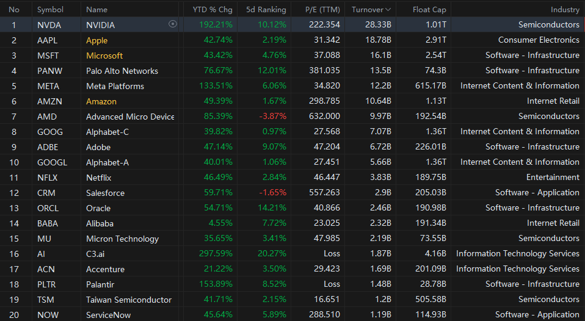Click Oracle's 14.21% 5d ranking value
The width and height of the screenshot is (585, 321).
coord(272,209)
